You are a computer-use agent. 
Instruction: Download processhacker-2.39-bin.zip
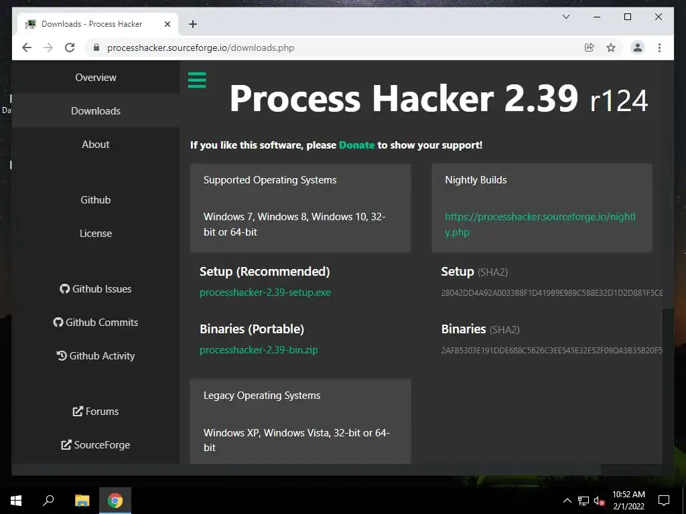click(259, 350)
